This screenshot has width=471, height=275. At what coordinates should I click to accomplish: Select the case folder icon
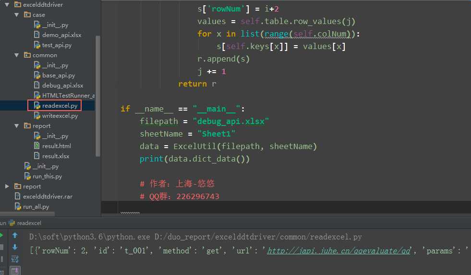(27, 14)
